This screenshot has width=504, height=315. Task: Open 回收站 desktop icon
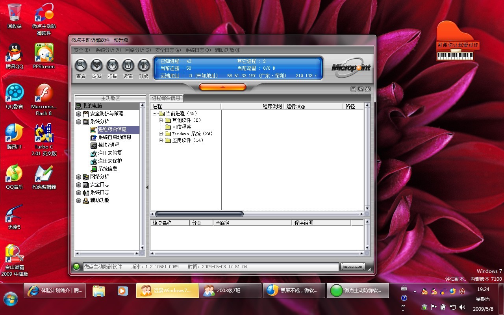pos(15,16)
